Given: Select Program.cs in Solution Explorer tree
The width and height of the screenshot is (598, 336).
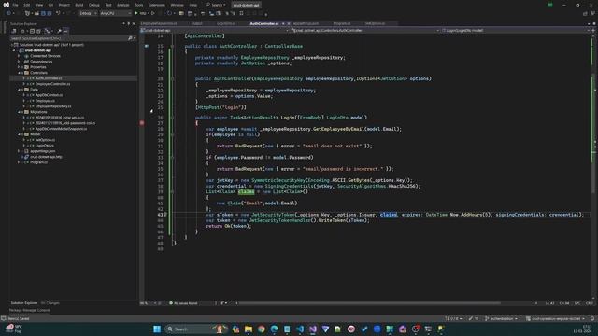Looking at the screenshot, I should 39,162.
